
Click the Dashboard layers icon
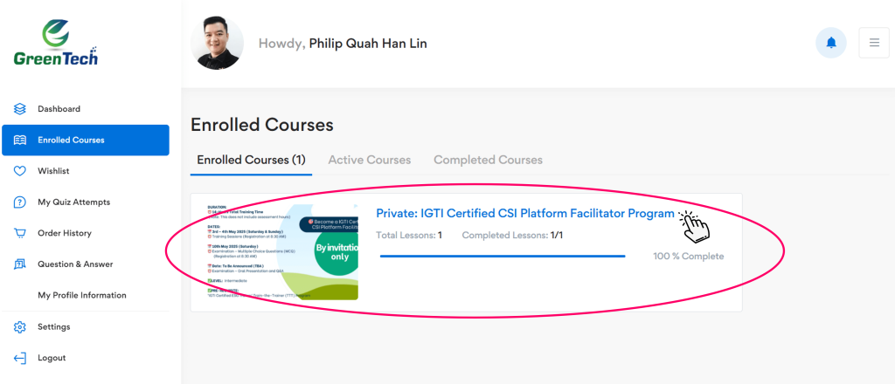tap(20, 109)
